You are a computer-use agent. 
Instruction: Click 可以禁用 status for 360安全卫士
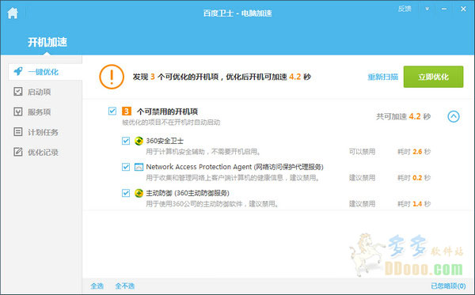(362, 152)
